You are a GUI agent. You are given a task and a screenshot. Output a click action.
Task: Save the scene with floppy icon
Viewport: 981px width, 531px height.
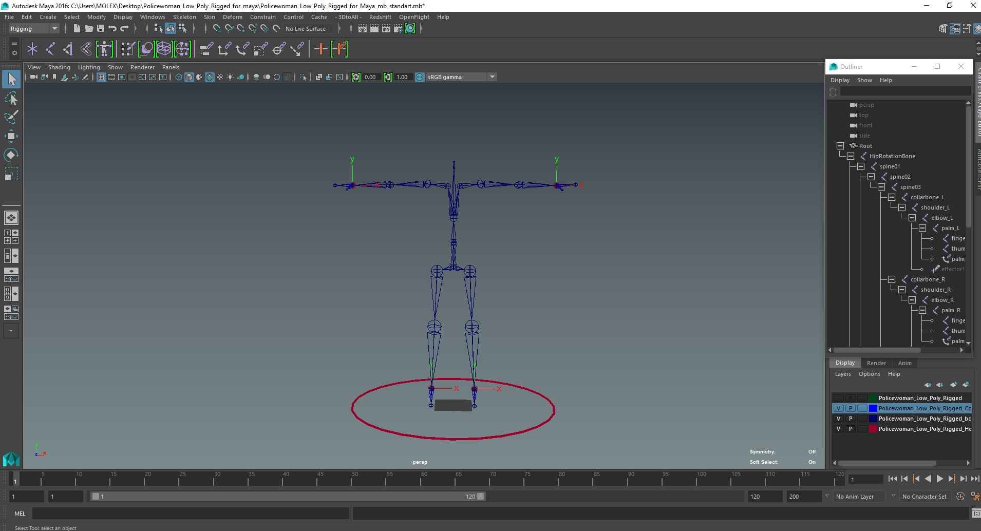[100, 29]
